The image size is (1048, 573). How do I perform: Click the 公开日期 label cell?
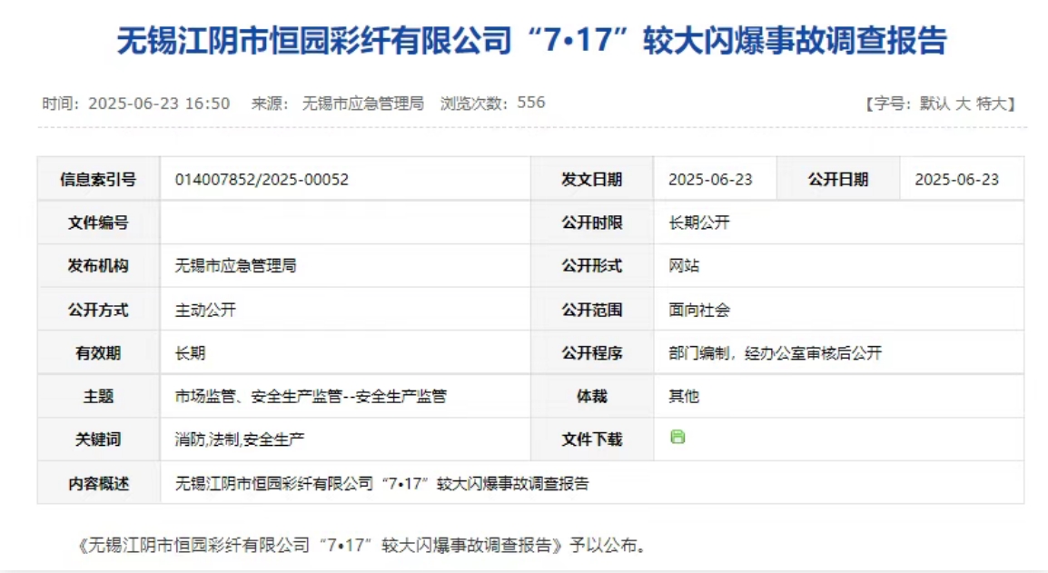pyautogui.click(x=838, y=179)
